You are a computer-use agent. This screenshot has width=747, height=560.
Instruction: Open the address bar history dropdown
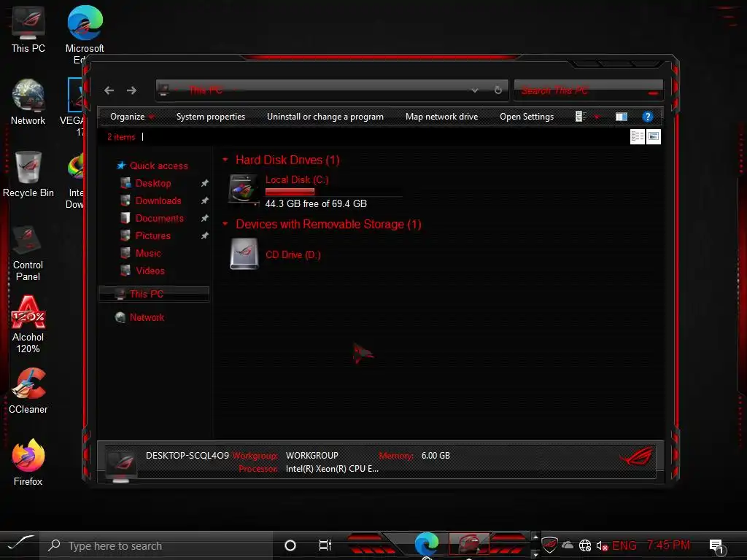[x=474, y=90]
